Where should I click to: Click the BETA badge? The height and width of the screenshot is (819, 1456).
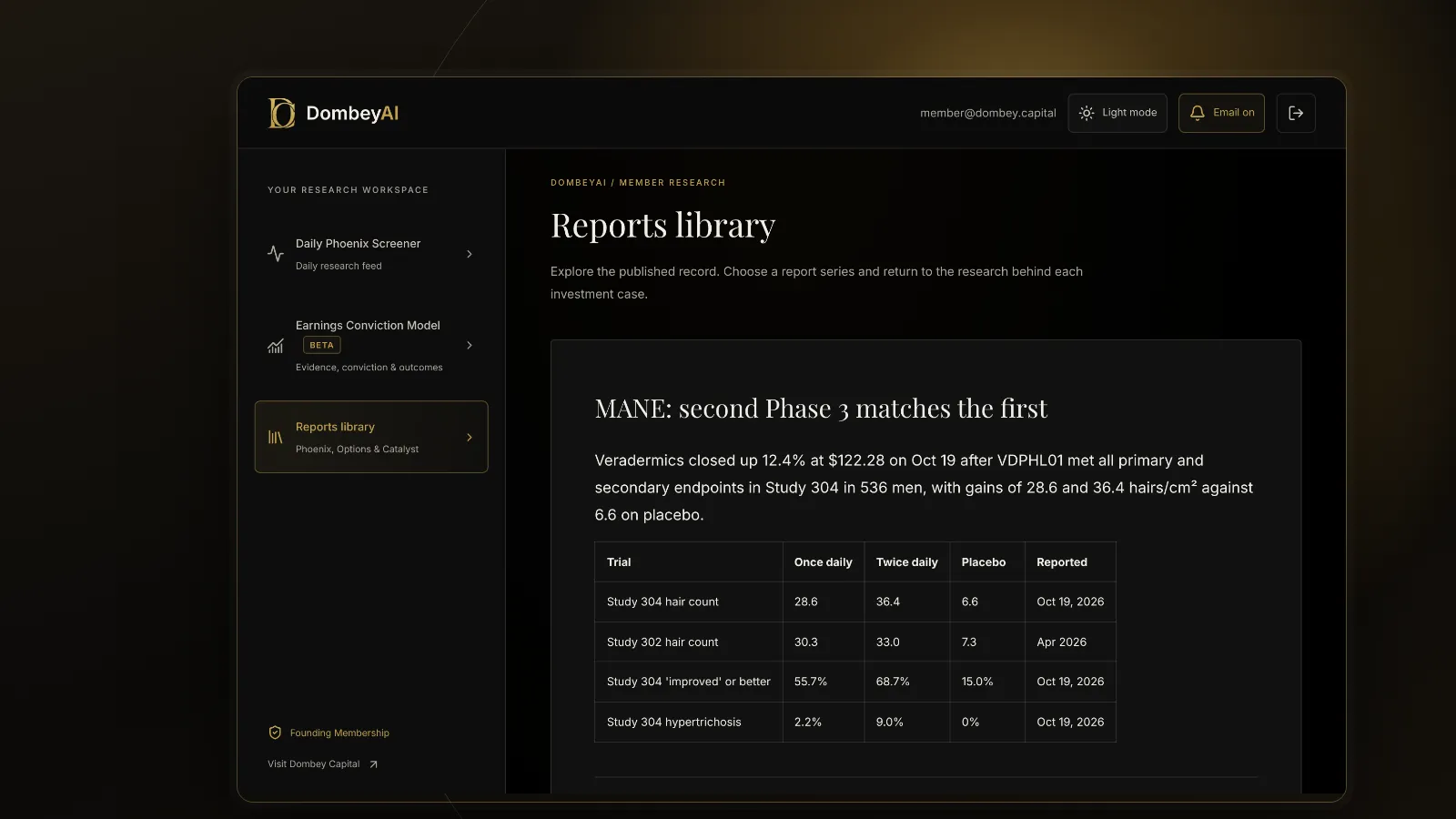pos(321,345)
